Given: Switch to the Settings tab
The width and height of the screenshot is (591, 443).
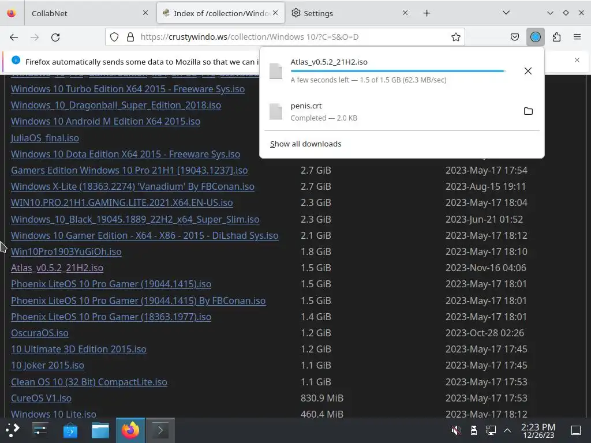Looking at the screenshot, I should [349, 13].
